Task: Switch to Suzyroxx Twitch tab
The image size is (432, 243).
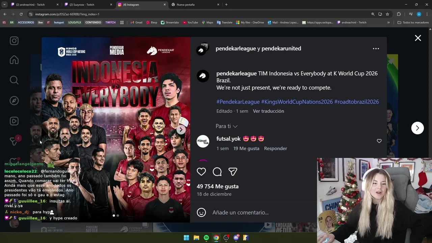Action: coord(88,5)
